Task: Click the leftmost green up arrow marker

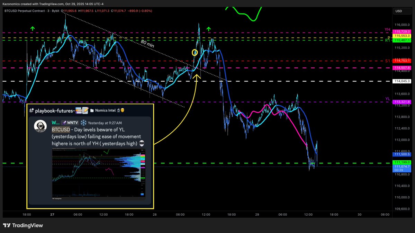Action: pyautogui.click(x=32, y=28)
